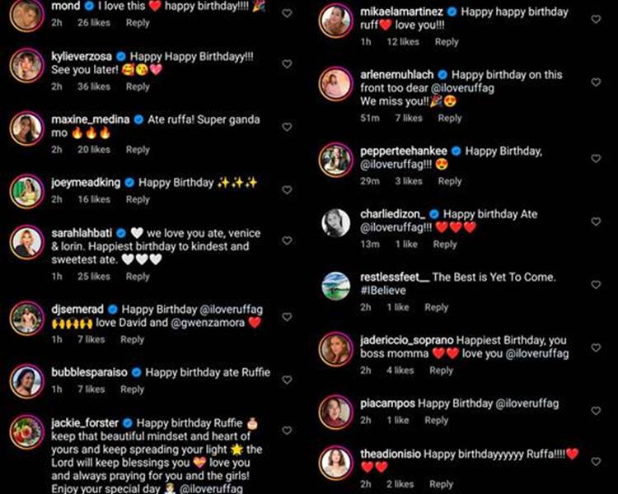This screenshot has width=618, height=494.
Task: Open @iloveruffag mention in piacampos's comment
Action: pyautogui.click(x=527, y=403)
